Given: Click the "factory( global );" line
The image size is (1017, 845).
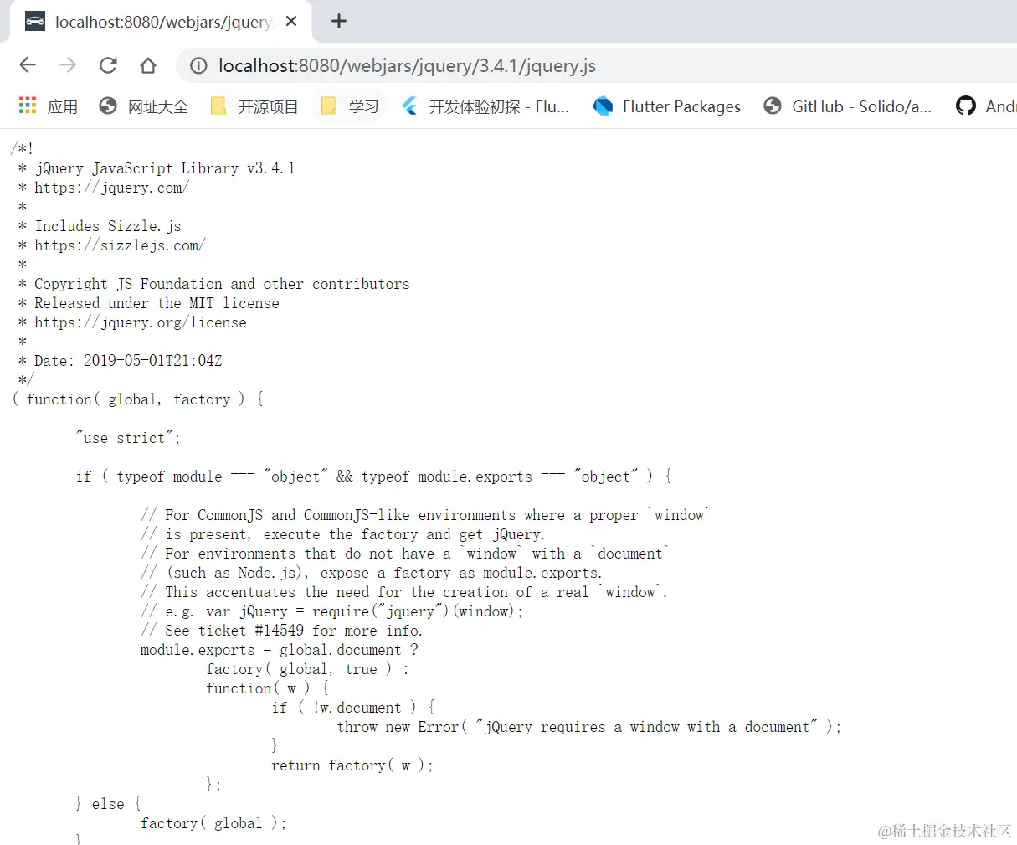Looking at the screenshot, I should pyautogui.click(x=213, y=823).
